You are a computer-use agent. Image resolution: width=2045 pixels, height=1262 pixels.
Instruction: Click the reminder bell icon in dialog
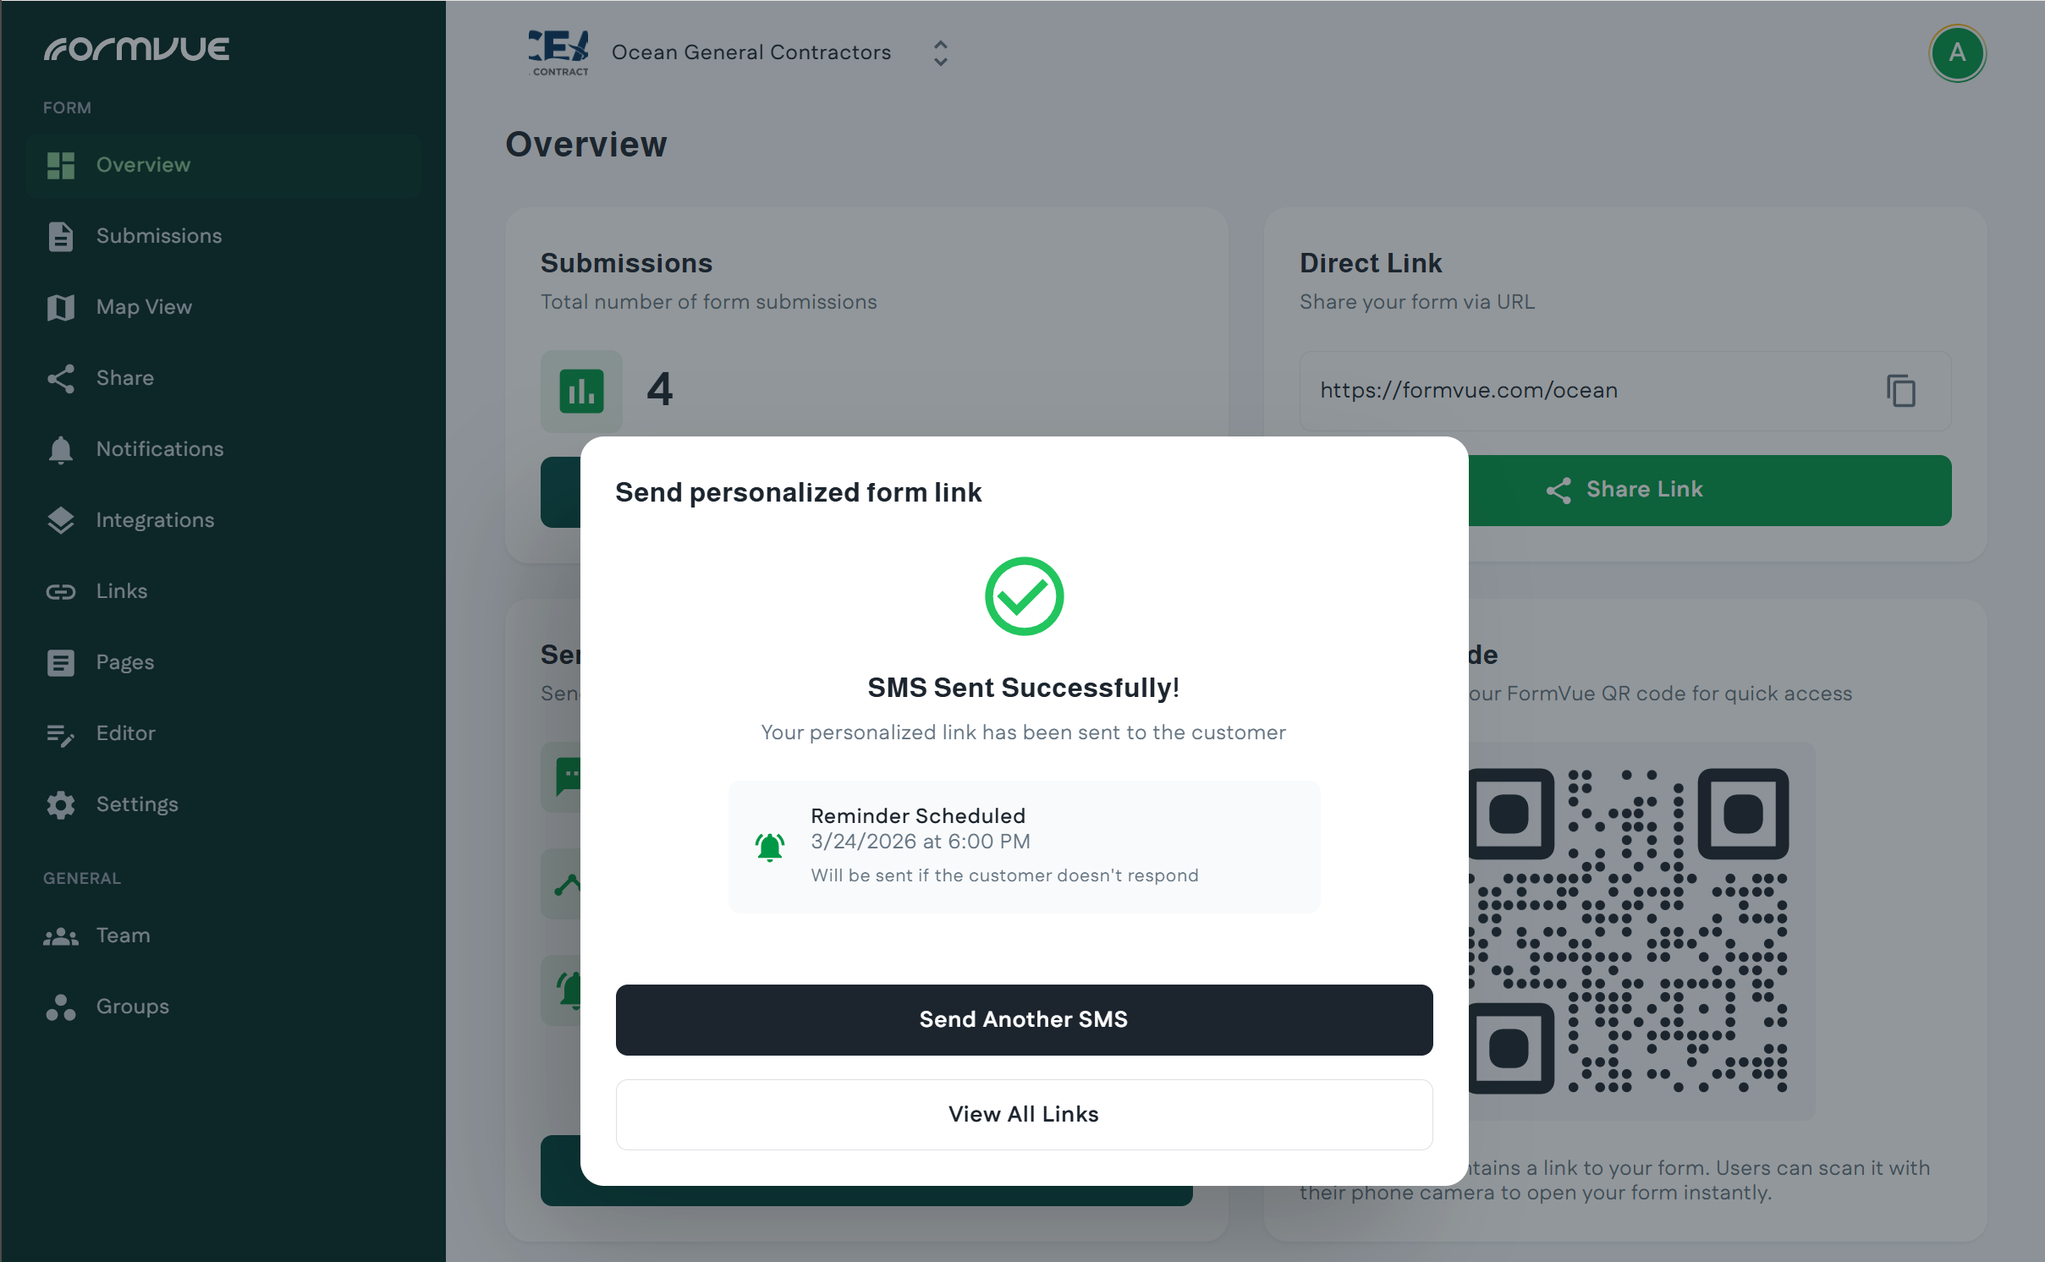tap(769, 846)
